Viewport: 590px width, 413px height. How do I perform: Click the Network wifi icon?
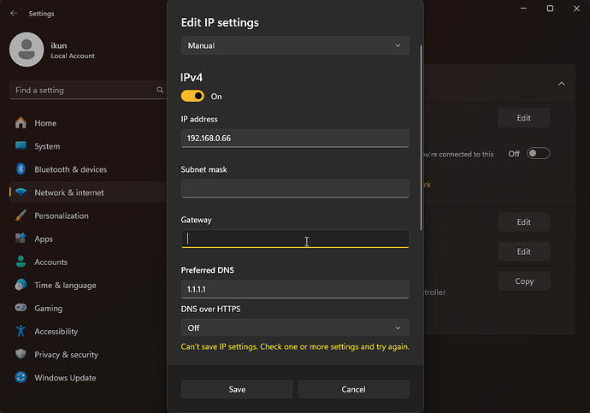coord(21,192)
